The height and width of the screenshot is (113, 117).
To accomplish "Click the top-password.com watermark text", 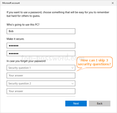I will coord(53,58).
